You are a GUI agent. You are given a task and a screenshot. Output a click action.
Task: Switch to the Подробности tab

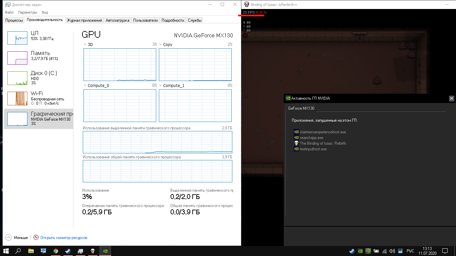[x=173, y=20]
